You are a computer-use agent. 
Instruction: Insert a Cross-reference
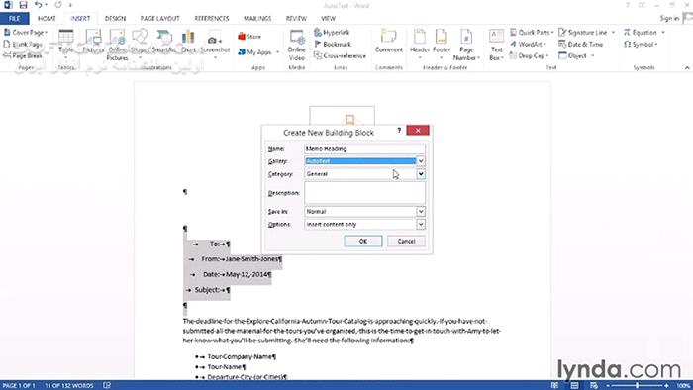coord(340,56)
